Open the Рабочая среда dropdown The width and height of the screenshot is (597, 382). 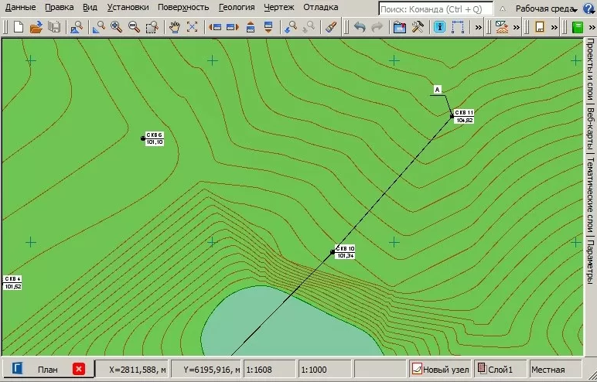pos(545,8)
